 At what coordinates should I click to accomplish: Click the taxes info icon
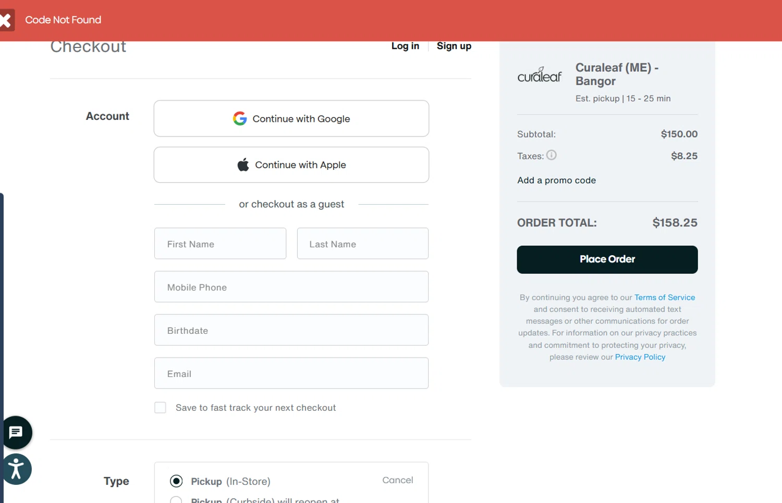pyautogui.click(x=551, y=155)
